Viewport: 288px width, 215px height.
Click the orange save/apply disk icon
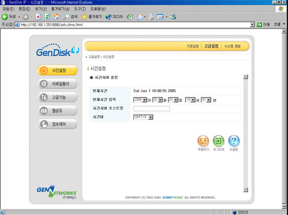click(203, 141)
